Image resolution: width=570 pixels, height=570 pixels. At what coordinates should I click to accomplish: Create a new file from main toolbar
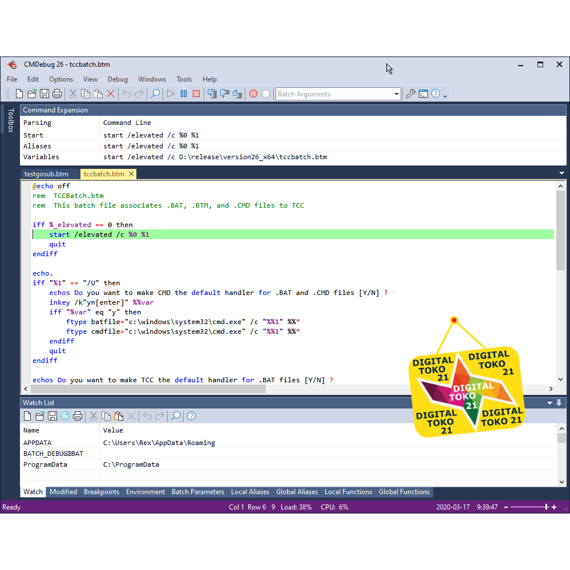pyautogui.click(x=19, y=94)
